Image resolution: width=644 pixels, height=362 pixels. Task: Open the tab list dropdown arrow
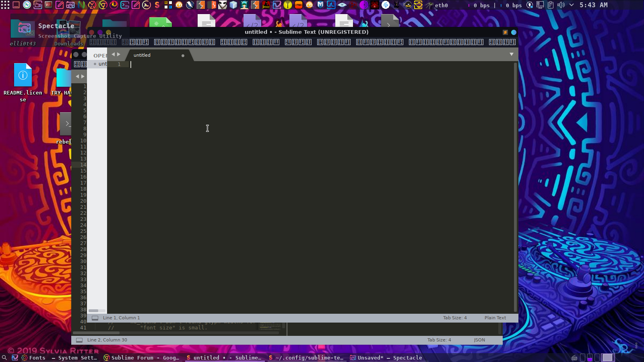[512, 54]
